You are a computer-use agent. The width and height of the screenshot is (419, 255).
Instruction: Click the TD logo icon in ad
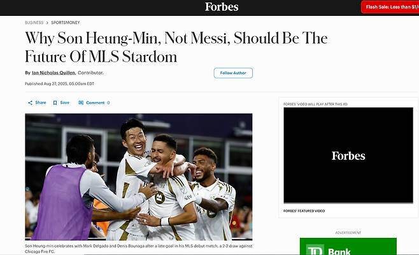click(315, 250)
